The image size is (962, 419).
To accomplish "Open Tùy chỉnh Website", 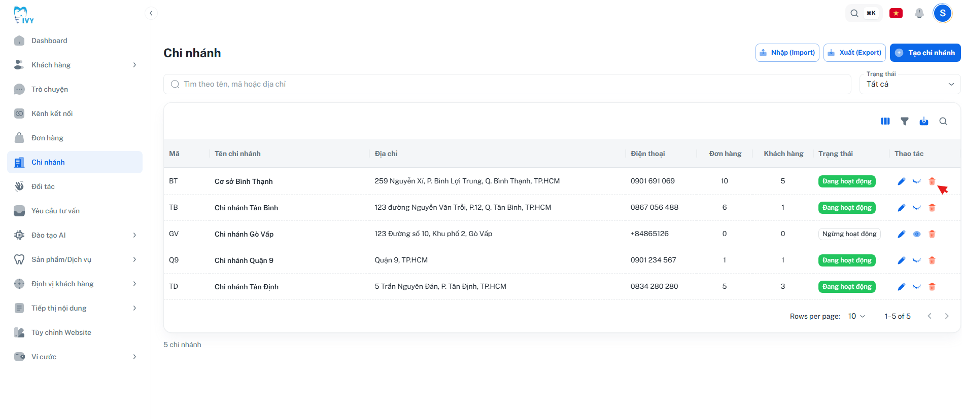I will coord(75,332).
